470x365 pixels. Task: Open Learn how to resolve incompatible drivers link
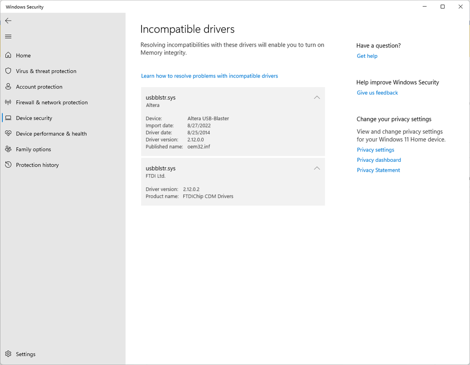(209, 76)
